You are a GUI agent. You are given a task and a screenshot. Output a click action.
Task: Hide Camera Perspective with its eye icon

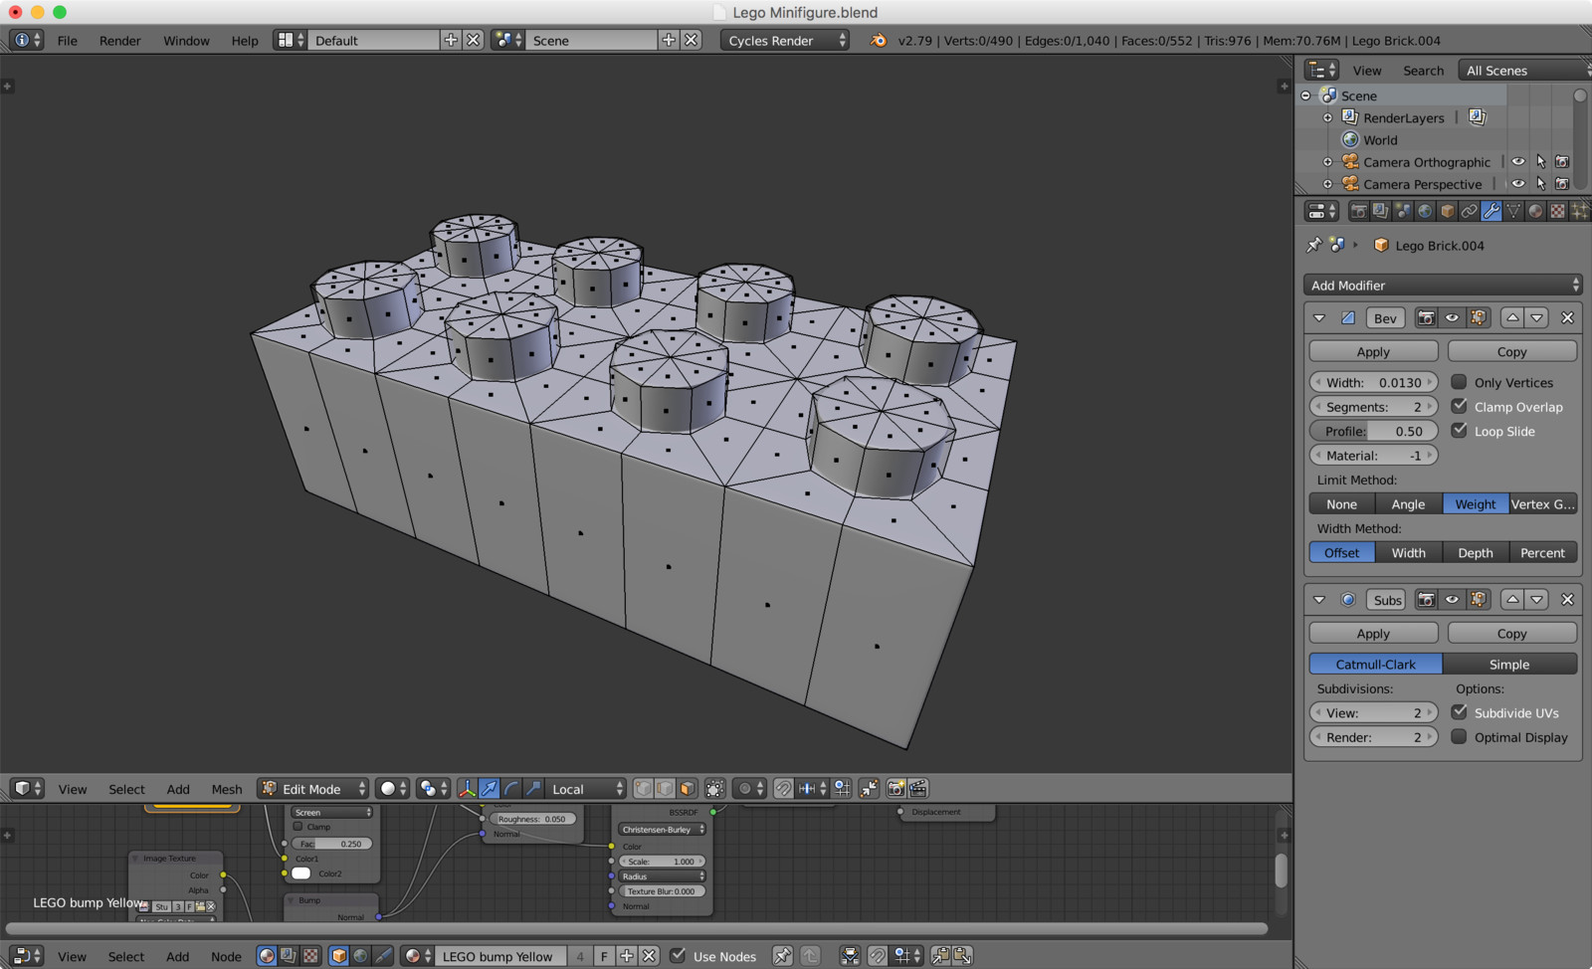point(1518,184)
